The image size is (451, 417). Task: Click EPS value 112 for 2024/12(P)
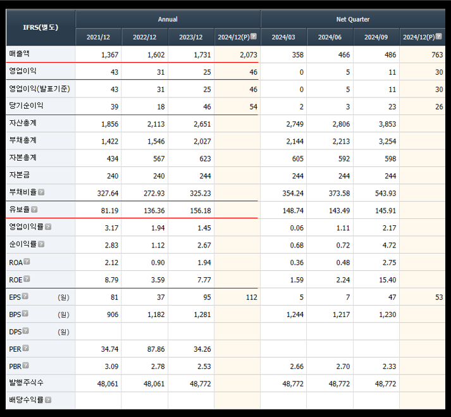(251, 297)
